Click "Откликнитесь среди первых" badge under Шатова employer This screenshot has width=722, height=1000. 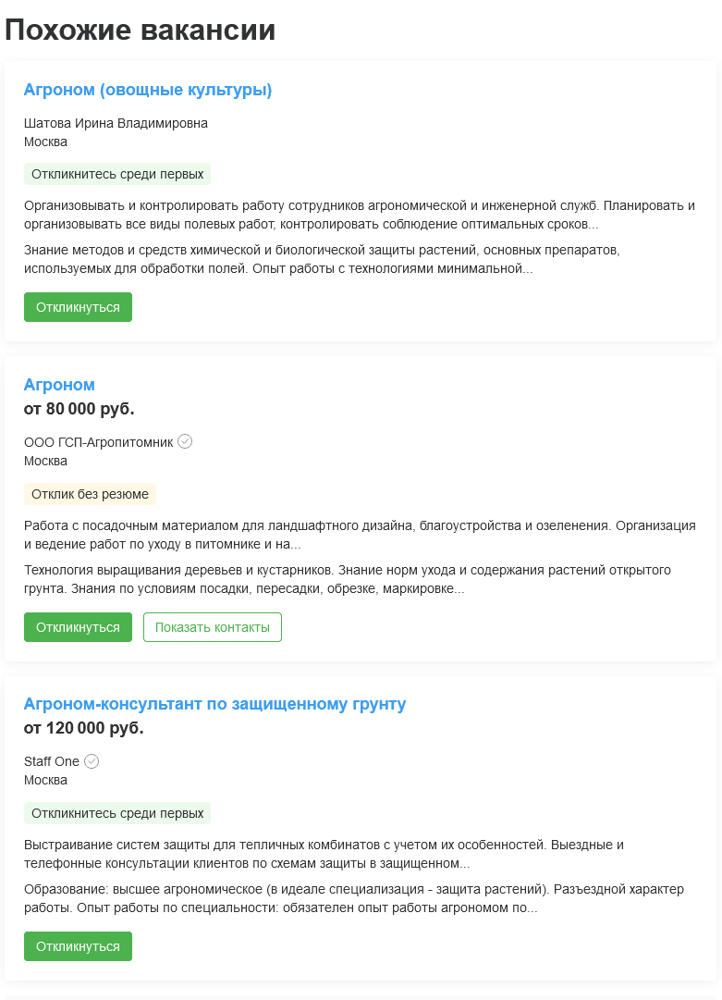tap(117, 174)
